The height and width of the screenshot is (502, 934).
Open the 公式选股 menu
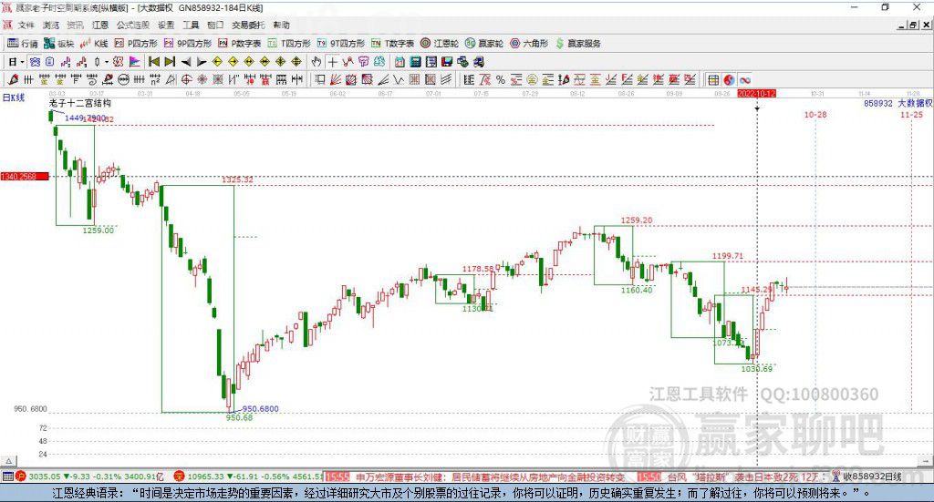(x=133, y=25)
